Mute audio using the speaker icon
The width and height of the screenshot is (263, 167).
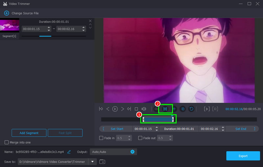144,109
